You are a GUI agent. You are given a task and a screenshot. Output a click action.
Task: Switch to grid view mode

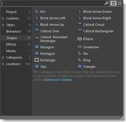pos(113,3)
